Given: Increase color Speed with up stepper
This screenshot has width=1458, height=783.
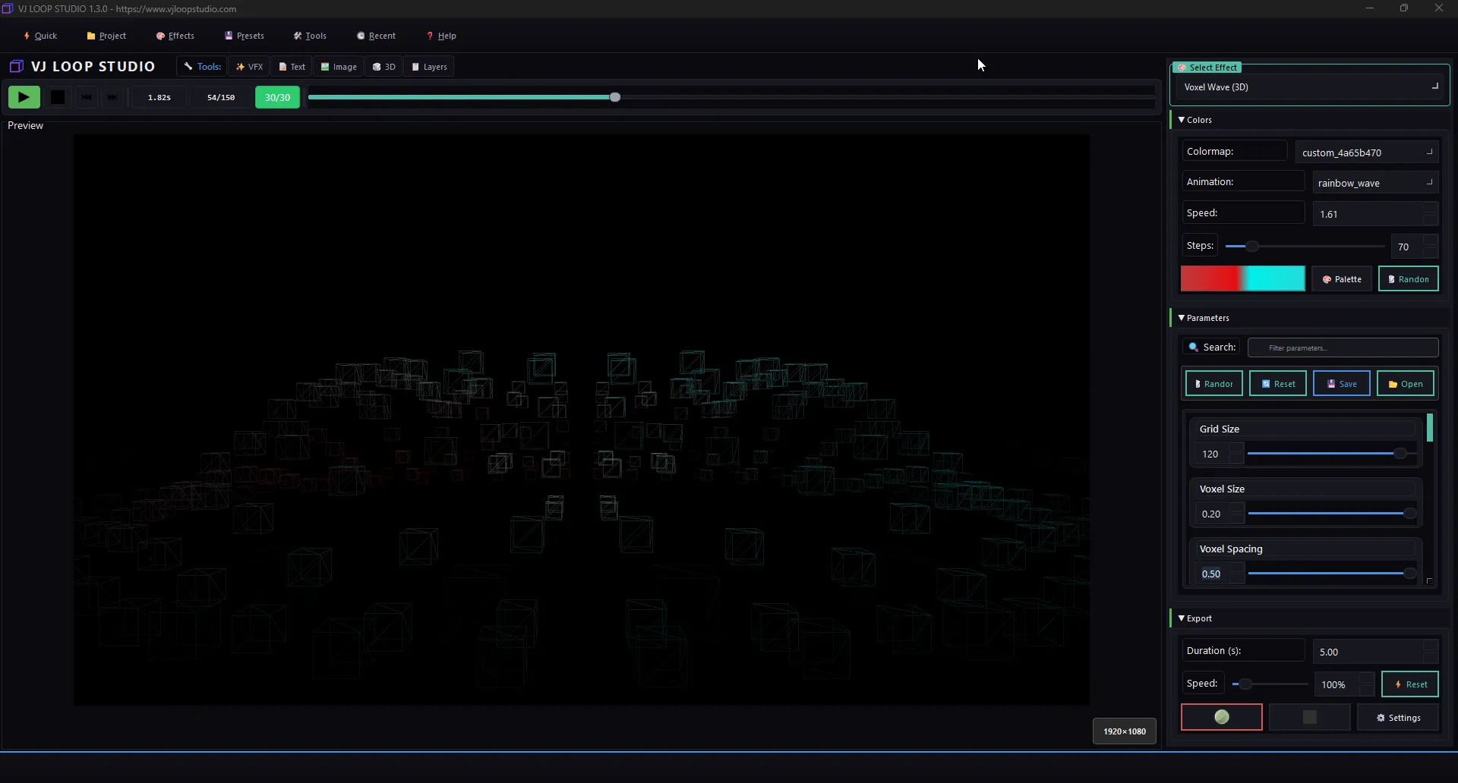Looking at the screenshot, I should click(x=1431, y=209).
